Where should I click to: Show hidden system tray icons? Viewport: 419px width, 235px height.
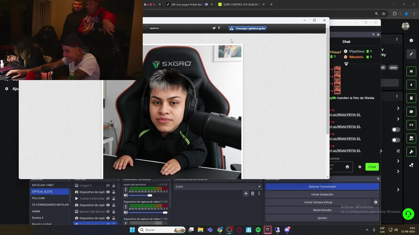click(x=367, y=230)
